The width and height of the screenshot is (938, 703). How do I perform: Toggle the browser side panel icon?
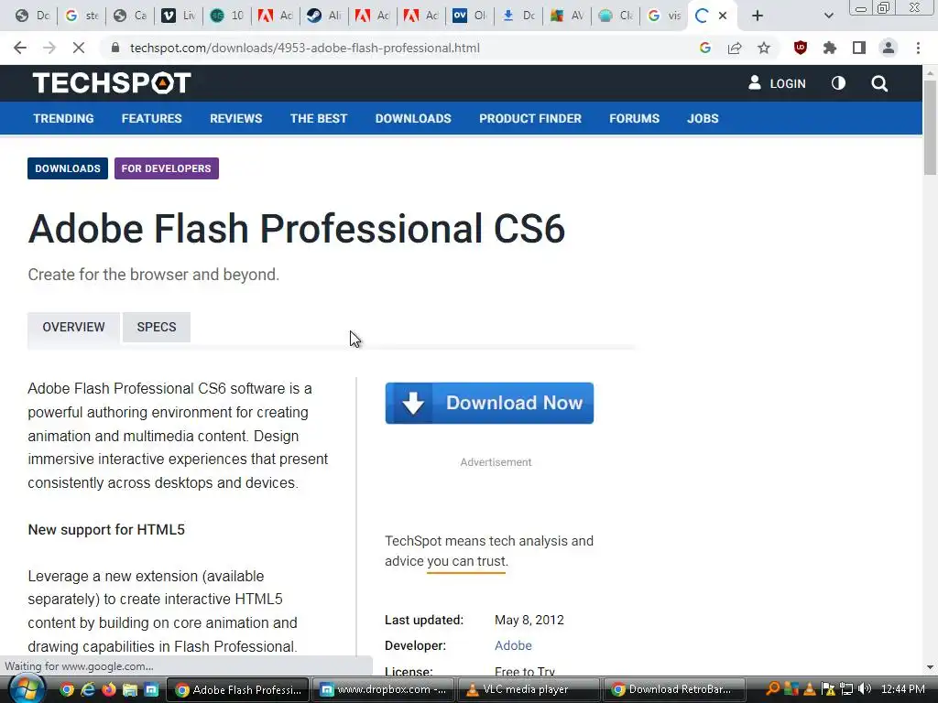click(859, 48)
